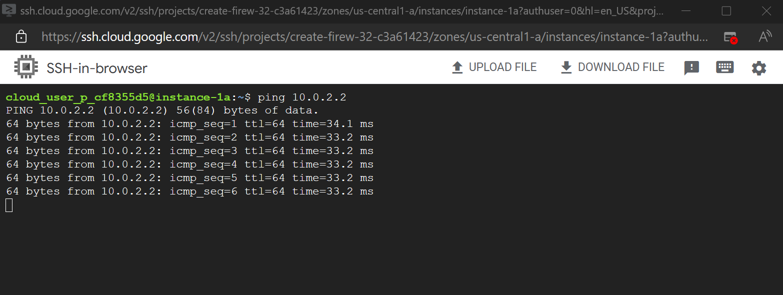Send feedback using the exclamation speech-bubble icon

tap(691, 67)
